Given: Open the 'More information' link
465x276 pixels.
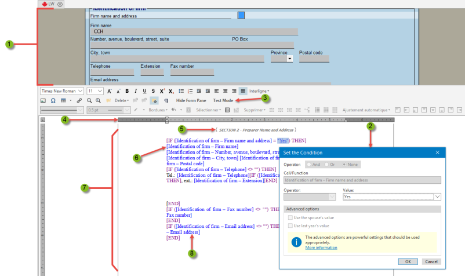Looking at the screenshot, I should 321,248.
